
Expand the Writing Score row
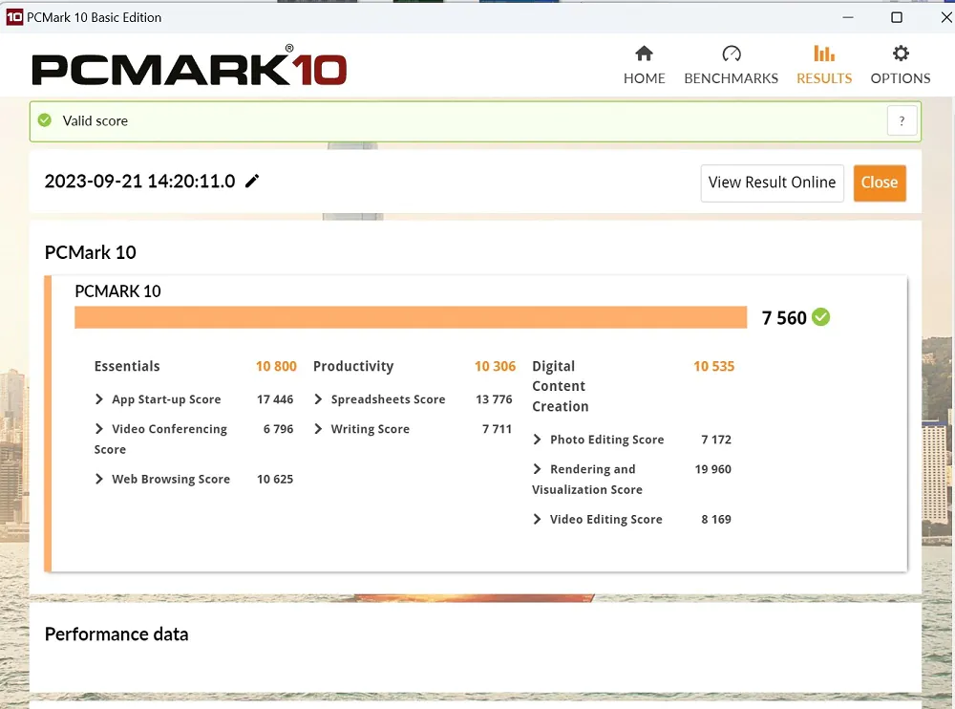coord(318,429)
